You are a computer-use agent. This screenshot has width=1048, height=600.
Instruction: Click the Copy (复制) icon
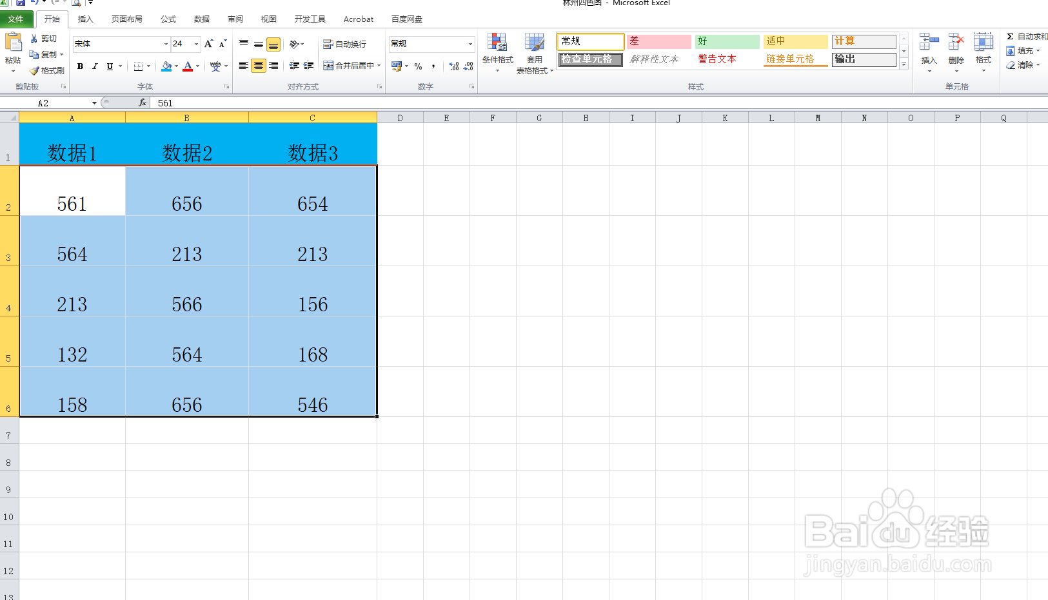(x=34, y=55)
